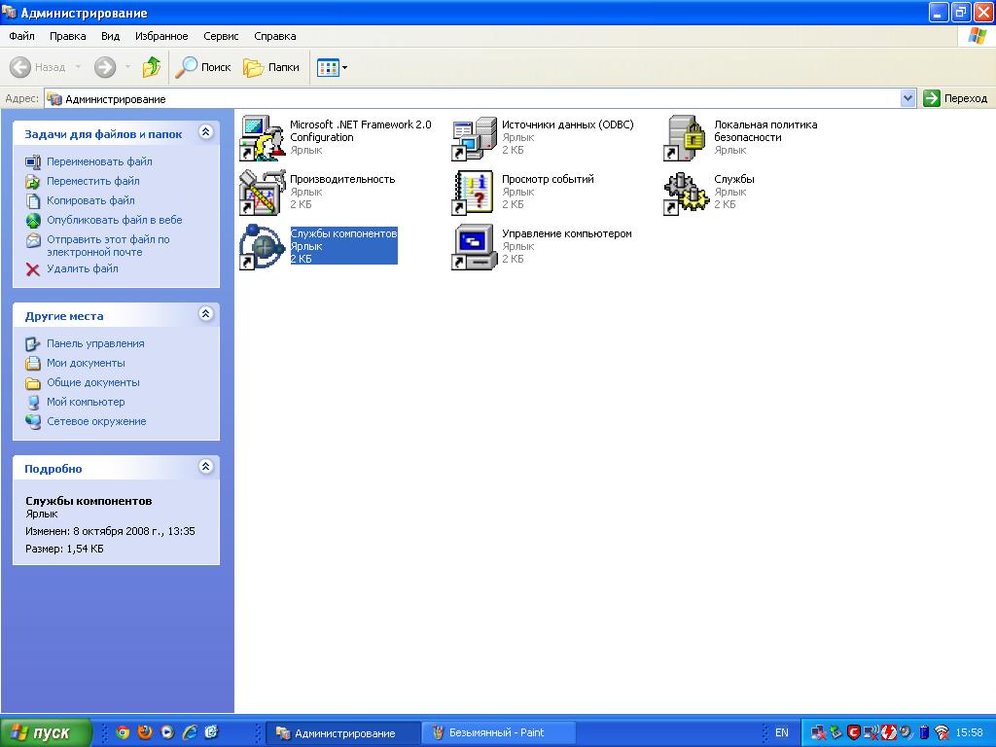Open the Избранное menu

click(161, 36)
